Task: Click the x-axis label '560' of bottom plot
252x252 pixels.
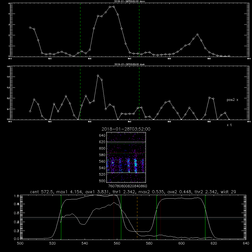Action: (x=117, y=243)
